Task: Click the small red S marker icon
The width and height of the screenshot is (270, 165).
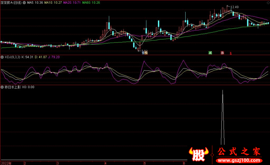Action: (231, 53)
